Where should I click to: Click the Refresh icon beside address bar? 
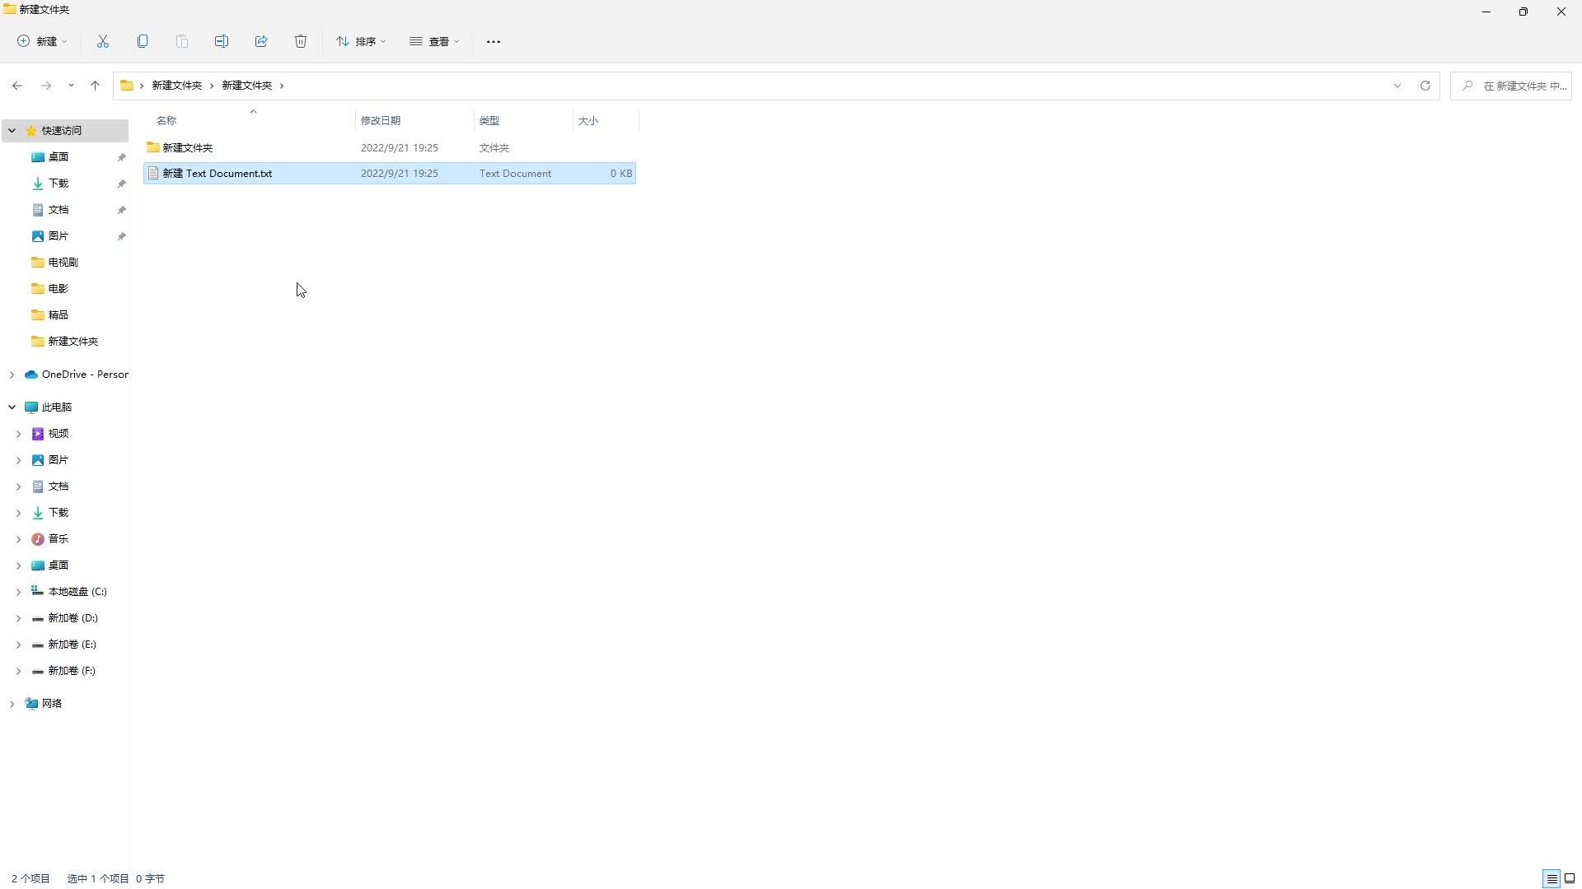coord(1425,86)
